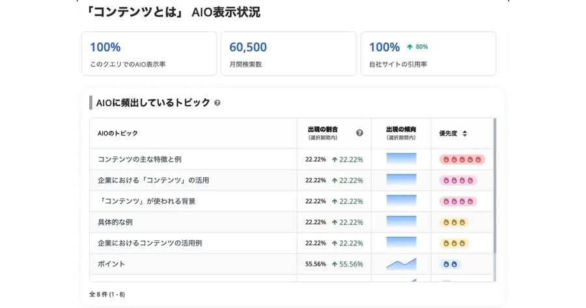Click flame badge for 企業における「コンテンツ」の活用
This screenshot has width=586, height=308.
(x=458, y=180)
